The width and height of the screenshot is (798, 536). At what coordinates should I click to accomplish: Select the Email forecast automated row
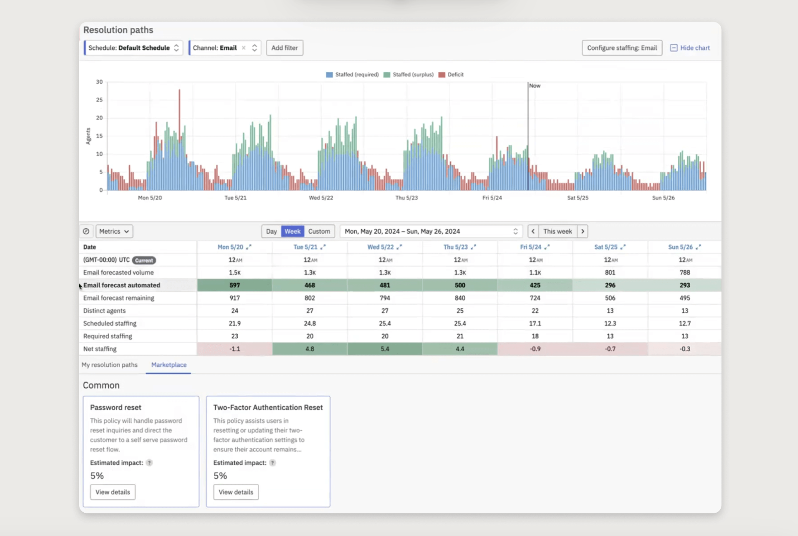pos(400,285)
